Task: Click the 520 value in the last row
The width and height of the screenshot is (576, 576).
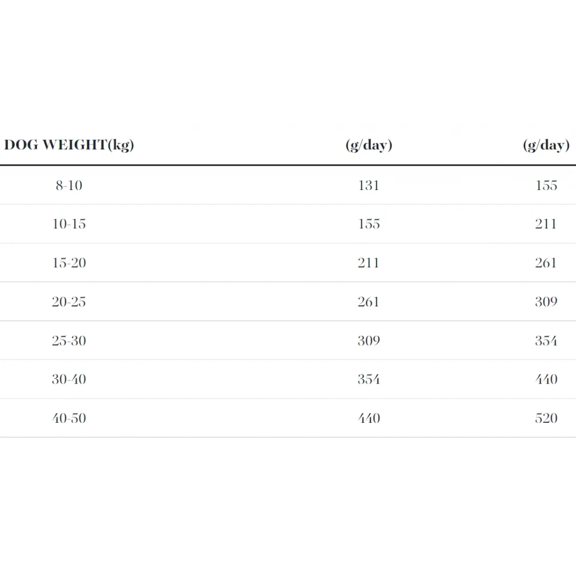Action: tap(546, 418)
